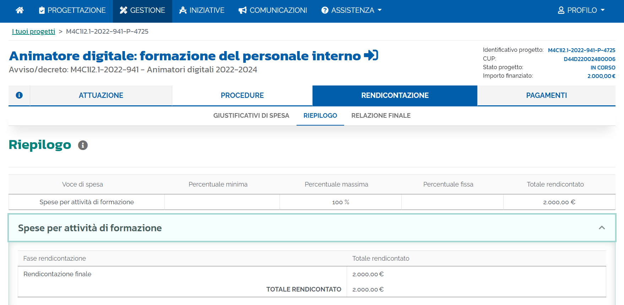
Task: Open the Progettazione menu
Action: click(x=72, y=10)
